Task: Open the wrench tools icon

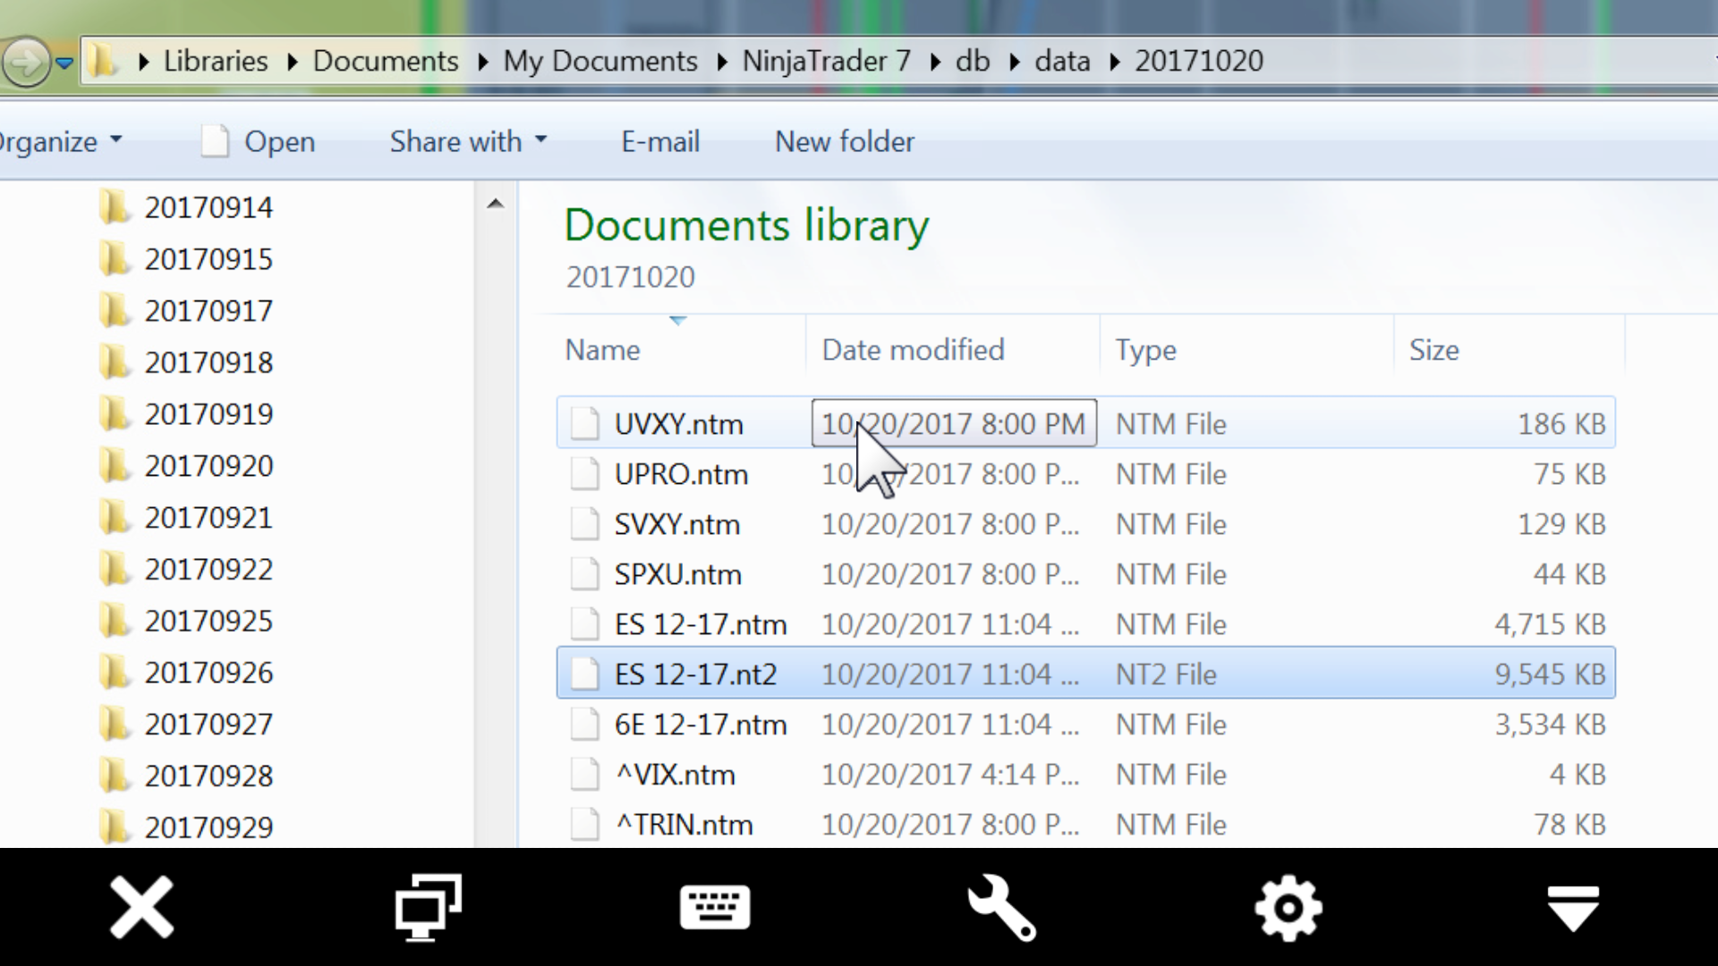Action: click(x=1001, y=908)
